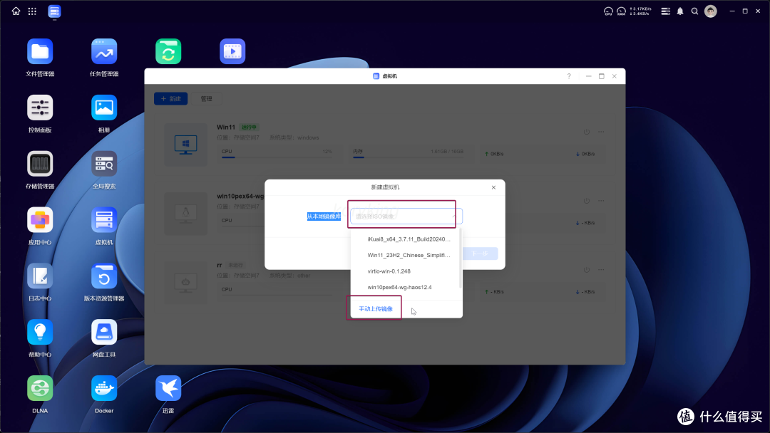770x433 pixels.
Task: Click the home icon in top bar
Action: click(x=16, y=11)
